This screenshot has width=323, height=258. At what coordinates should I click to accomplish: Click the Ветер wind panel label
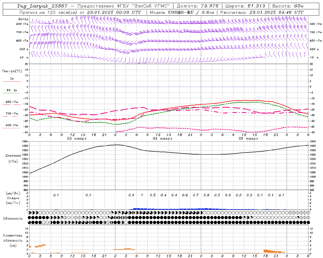click(x=23, y=19)
